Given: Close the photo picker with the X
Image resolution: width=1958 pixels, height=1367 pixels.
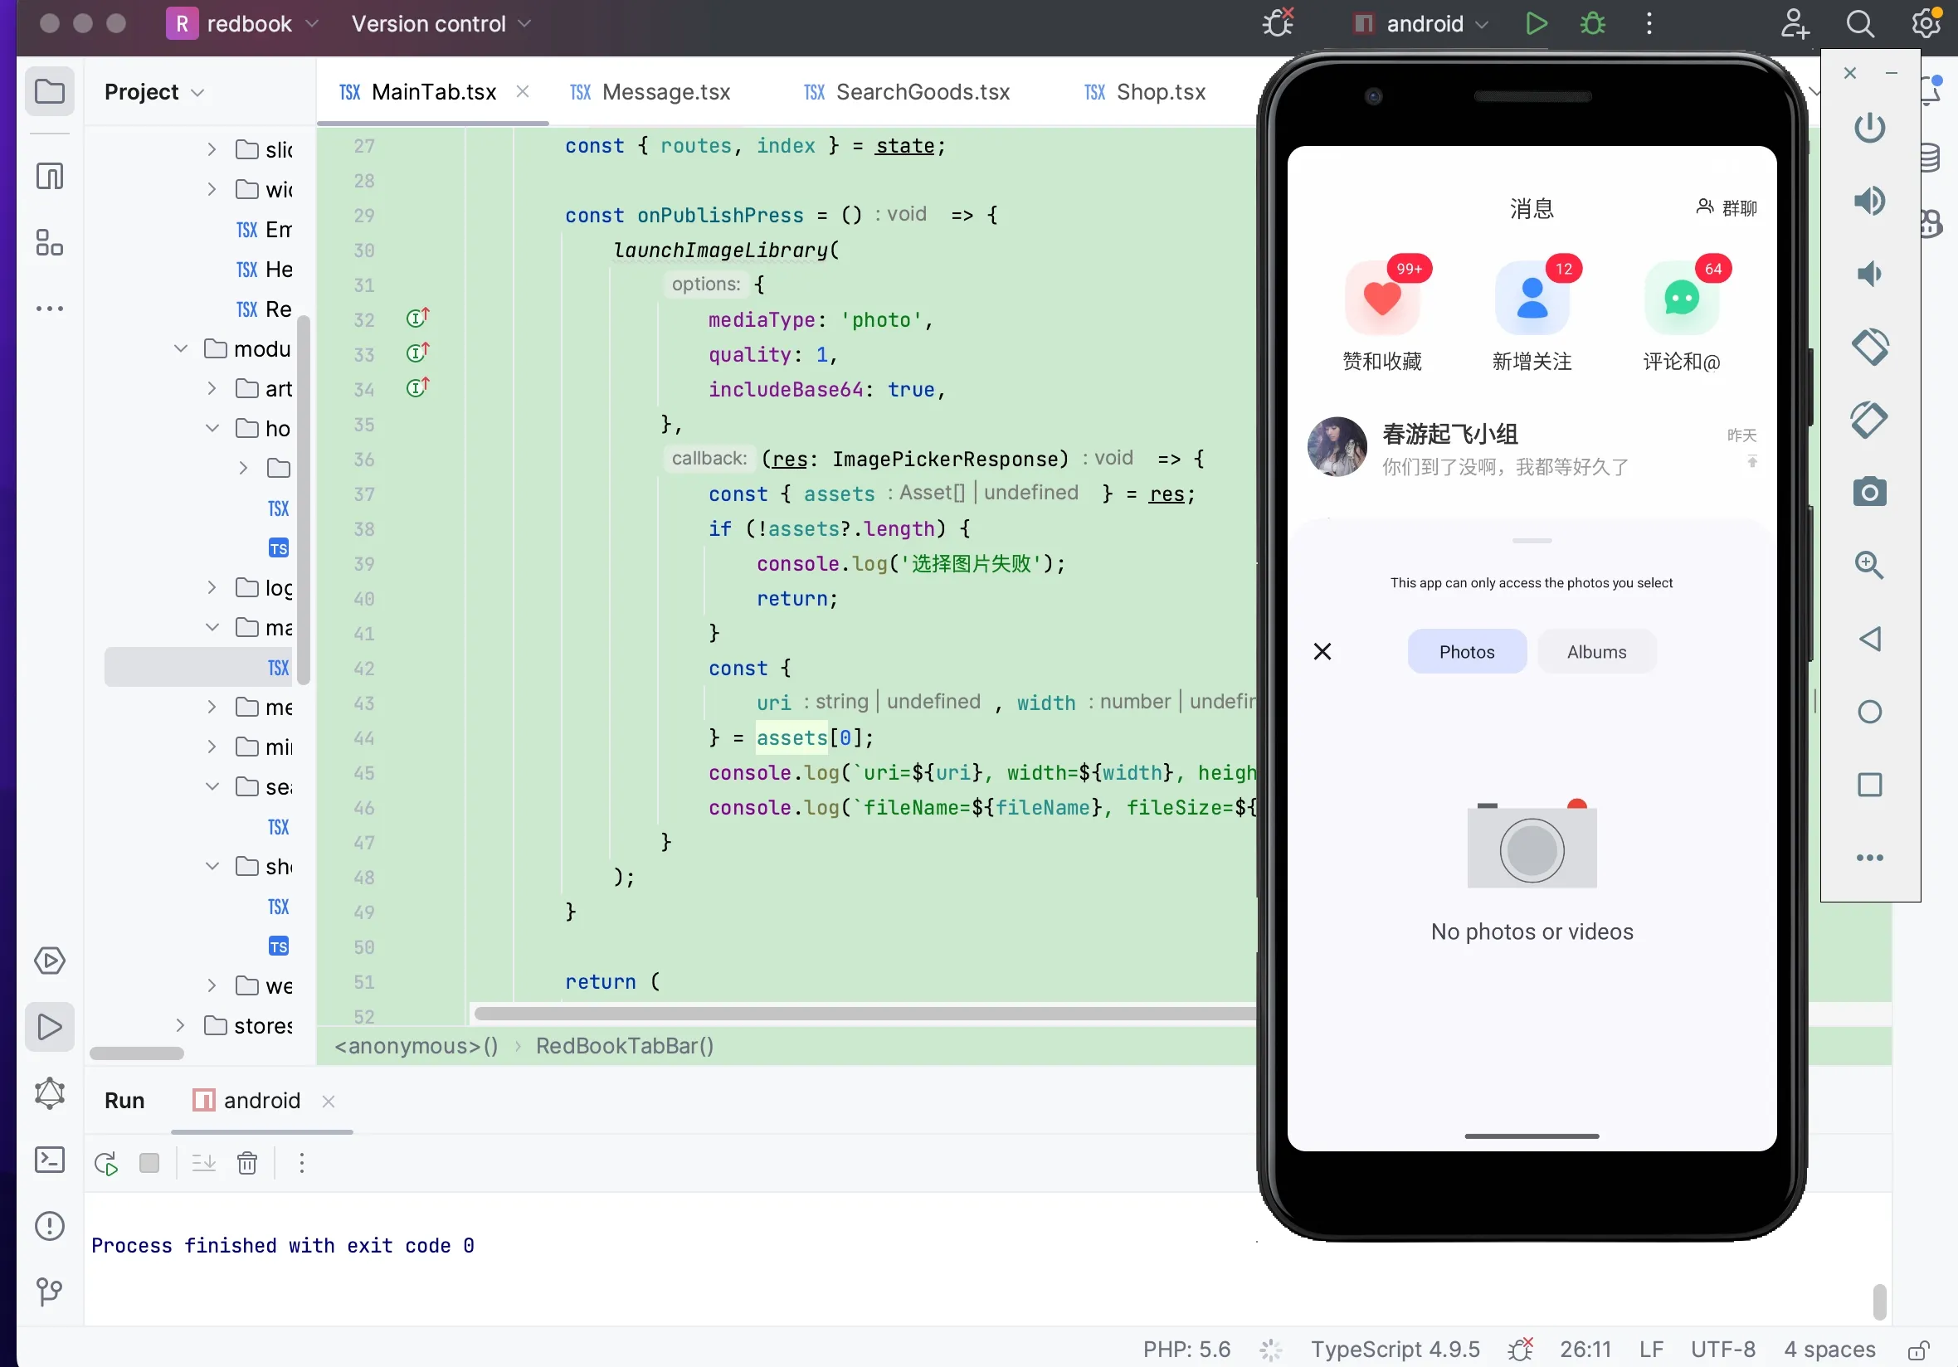Looking at the screenshot, I should point(1322,651).
